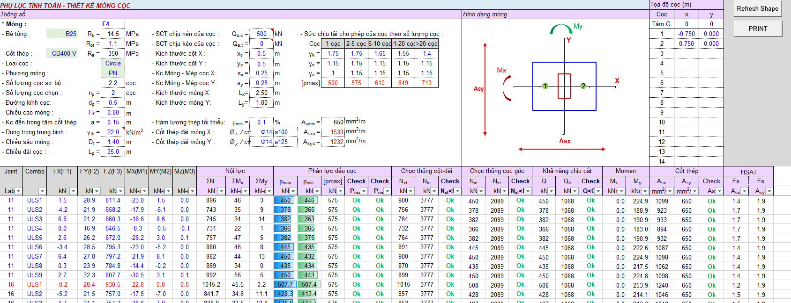
Task: Open the Momen My filter dropdown
Action: click(x=645, y=191)
